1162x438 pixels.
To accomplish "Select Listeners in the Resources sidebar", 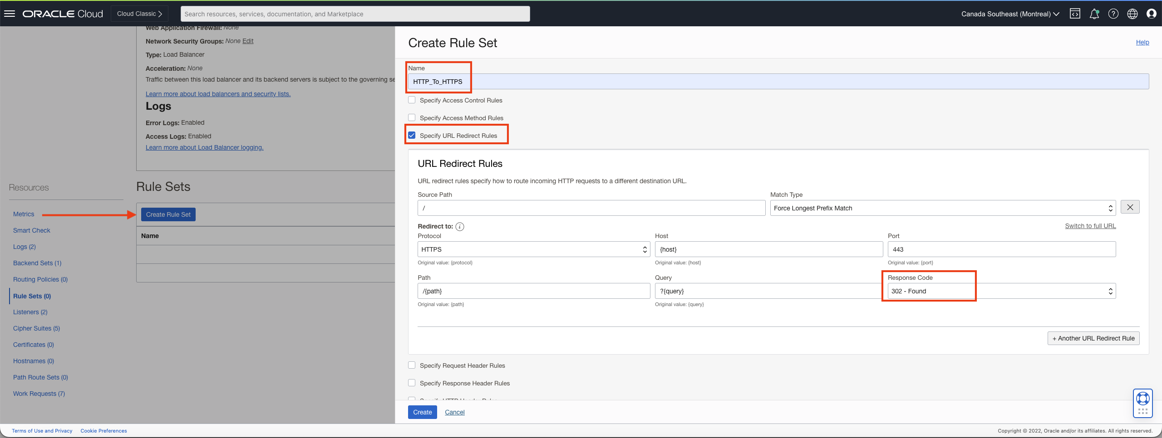I will tap(30, 312).
